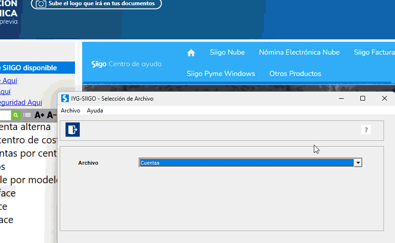
Task: Decrease font size with A- button
Action: pyautogui.click(x=51, y=115)
